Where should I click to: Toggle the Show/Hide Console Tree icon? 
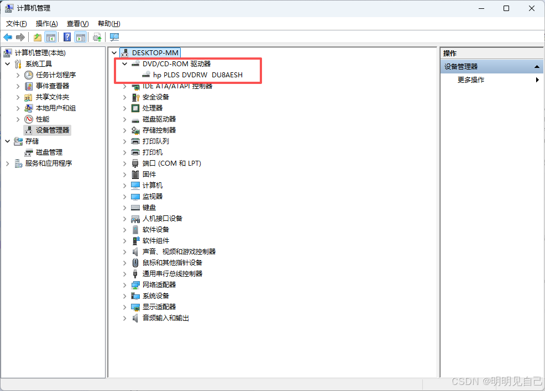coord(51,37)
